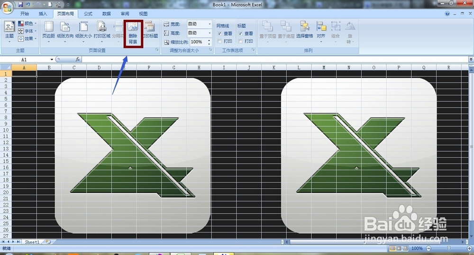This screenshot has height=255, width=474.
Task: Click Delete Background (删除背景) button
Action: pos(133,33)
